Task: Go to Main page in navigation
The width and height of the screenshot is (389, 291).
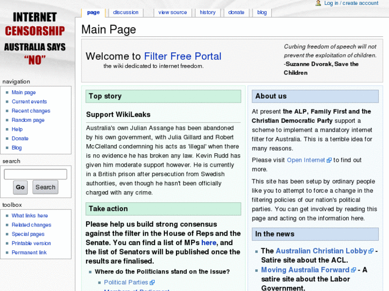Action: coord(24,92)
